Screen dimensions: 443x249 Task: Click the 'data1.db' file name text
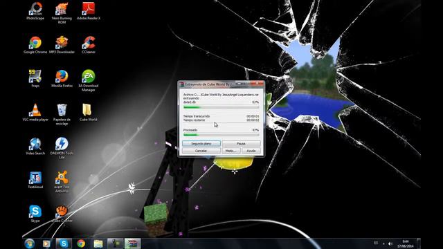(189, 102)
